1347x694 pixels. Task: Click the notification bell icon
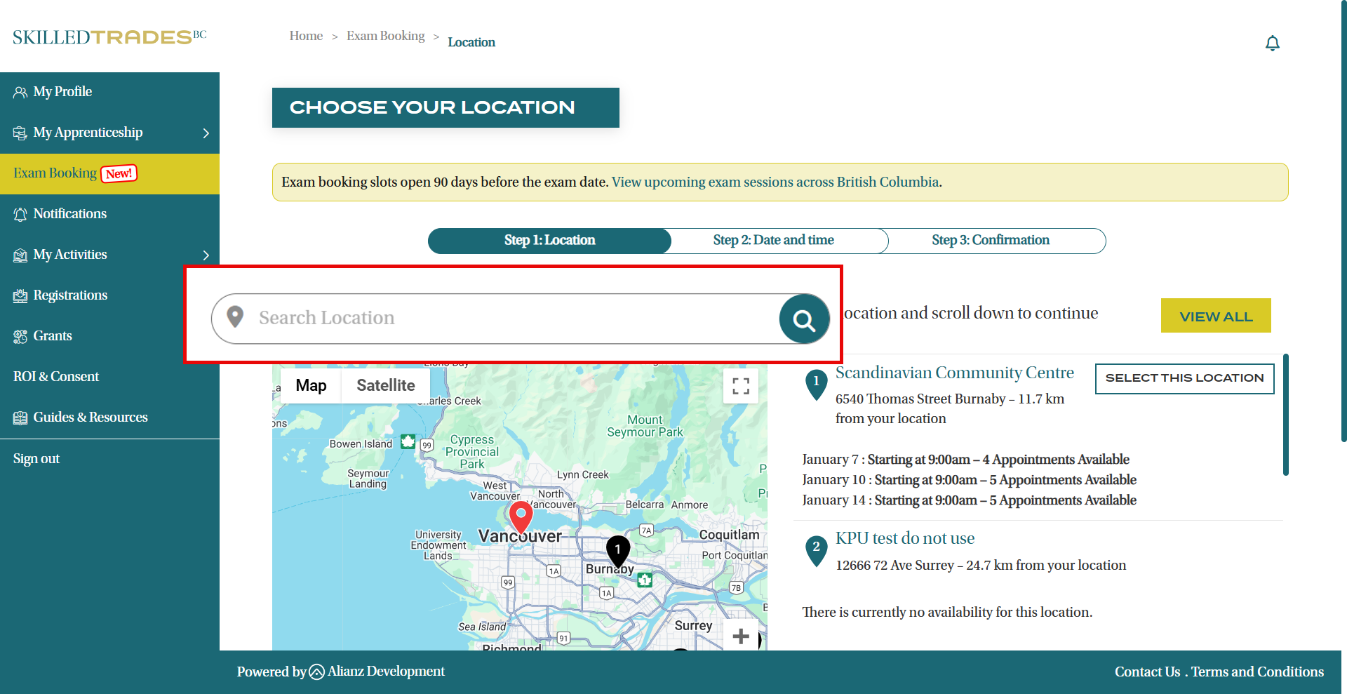click(1272, 44)
